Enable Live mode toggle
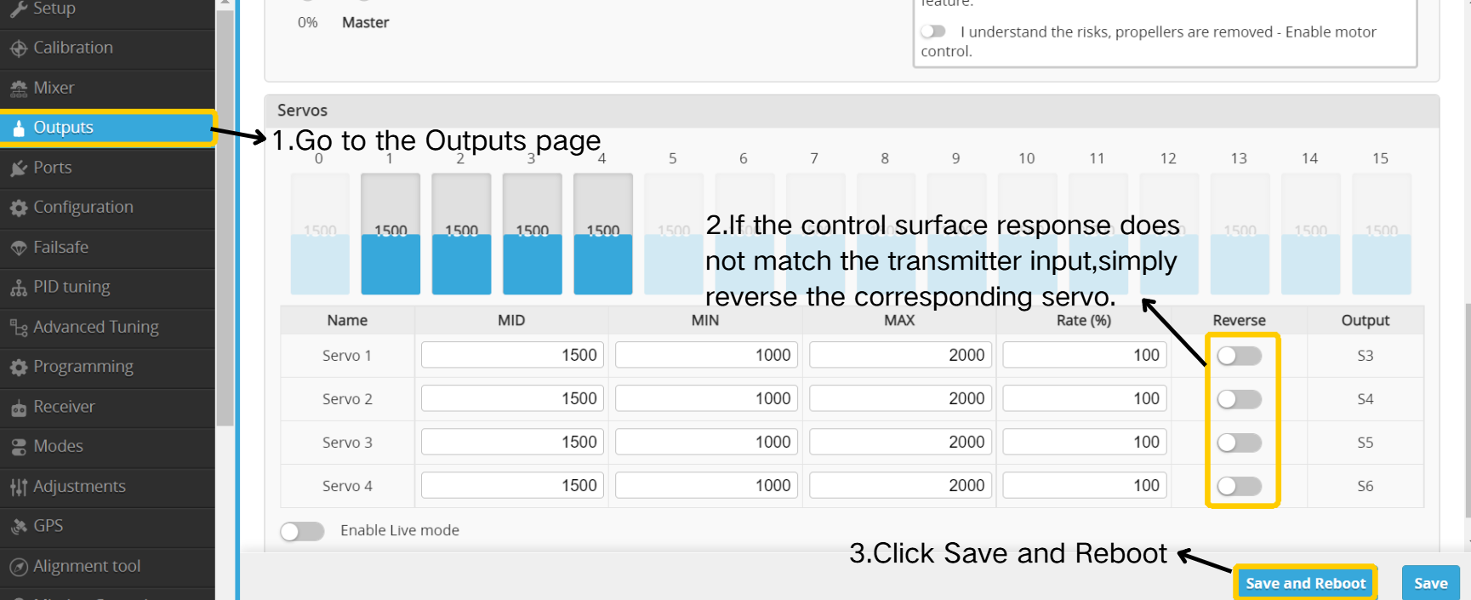The width and height of the screenshot is (1471, 600). pos(302,531)
